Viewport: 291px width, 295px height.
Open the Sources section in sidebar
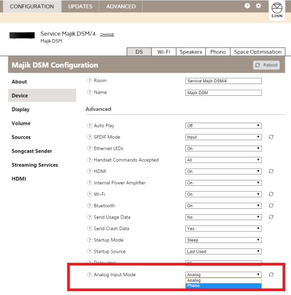click(x=21, y=137)
